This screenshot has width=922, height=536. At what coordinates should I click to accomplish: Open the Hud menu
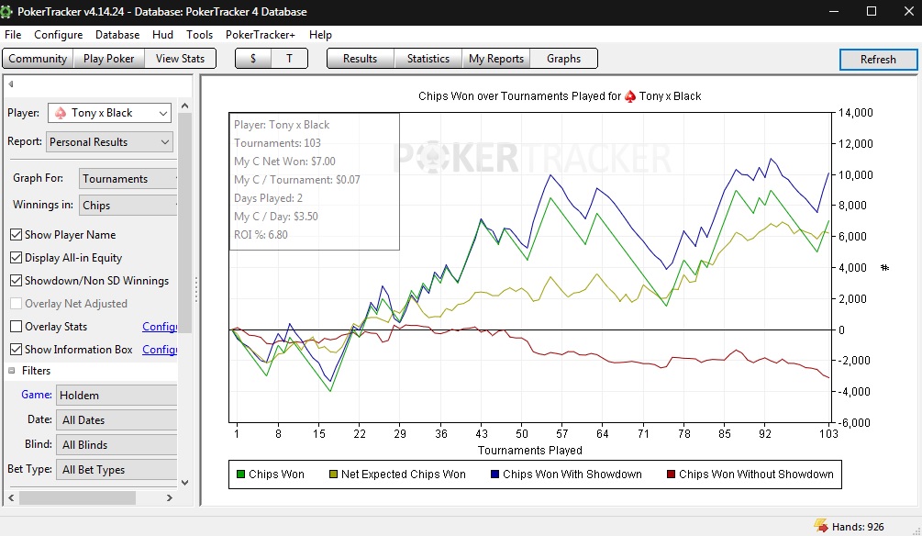163,35
